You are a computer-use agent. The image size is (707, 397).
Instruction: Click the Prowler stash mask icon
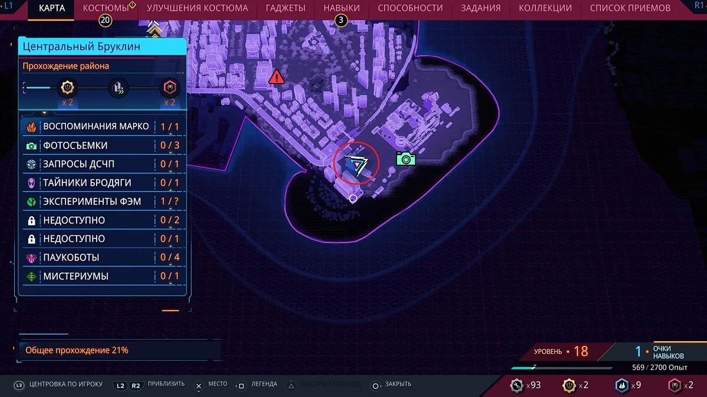[31, 183]
